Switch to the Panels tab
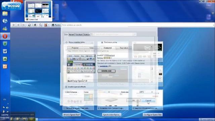This screenshot has height=121, width=215. tap(72, 35)
